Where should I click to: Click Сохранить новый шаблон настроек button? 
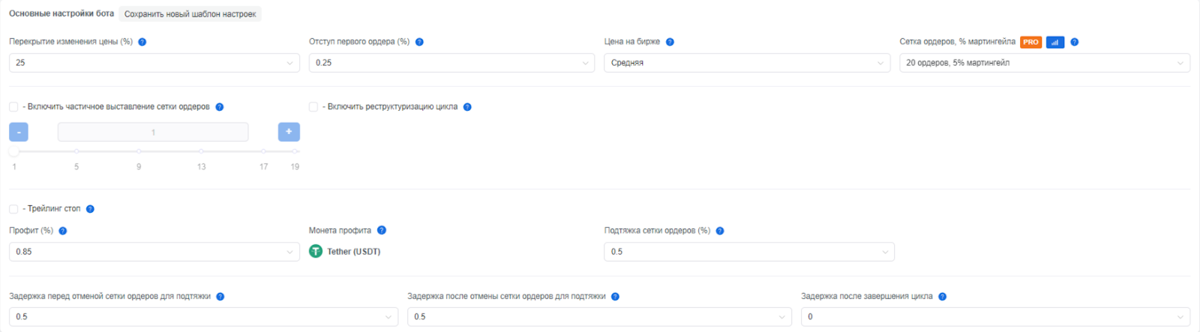pyautogui.click(x=190, y=14)
